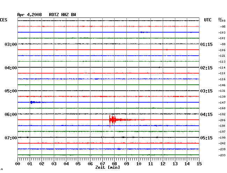Click the "Zeit [min]" axis title

(108, 167)
